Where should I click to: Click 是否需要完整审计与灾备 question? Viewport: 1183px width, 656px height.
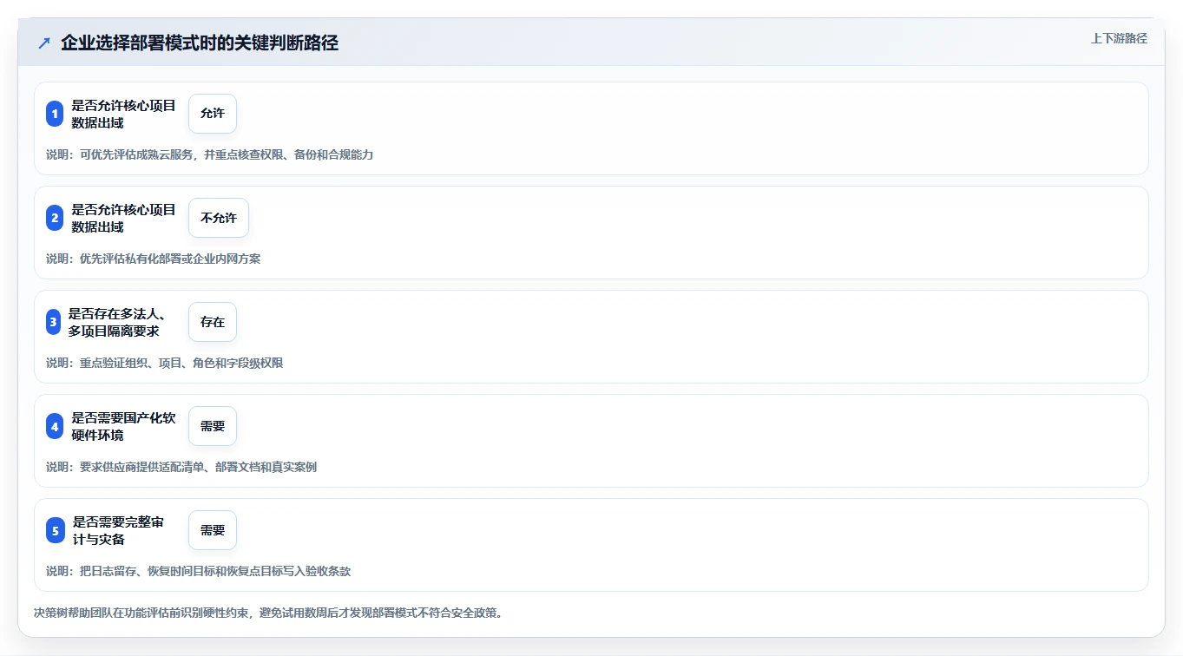coord(118,530)
